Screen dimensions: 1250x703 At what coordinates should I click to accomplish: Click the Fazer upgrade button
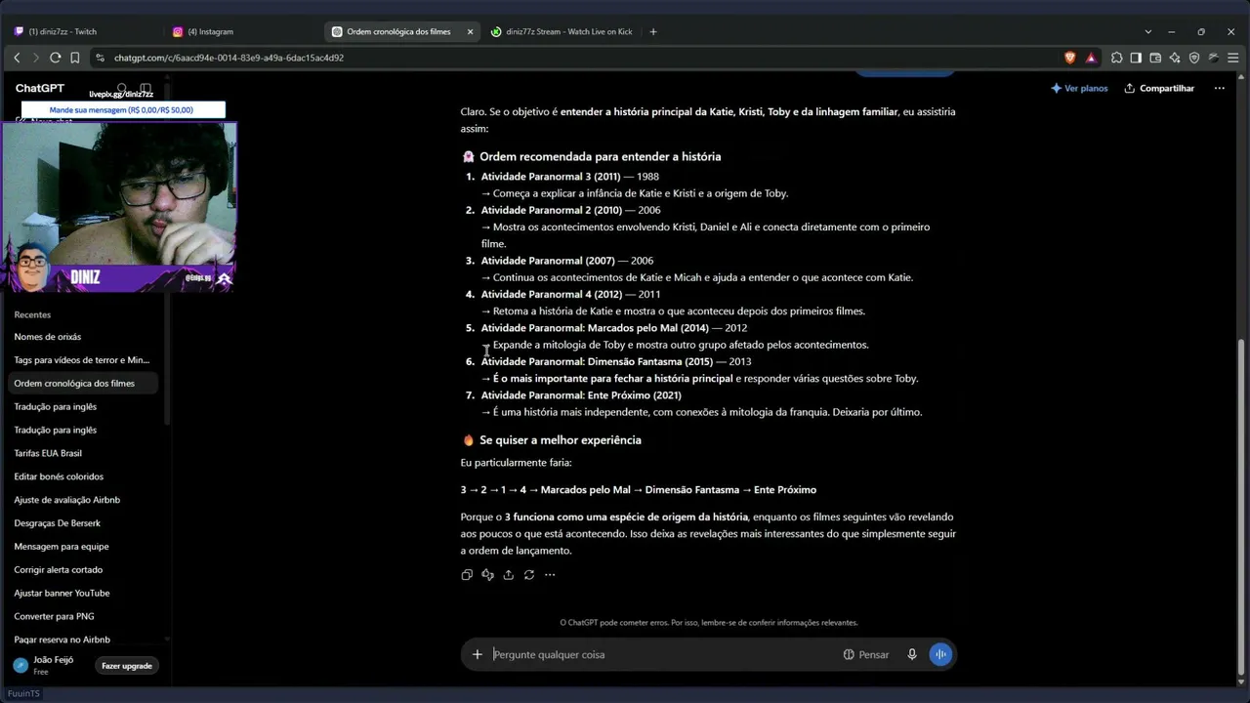click(127, 666)
